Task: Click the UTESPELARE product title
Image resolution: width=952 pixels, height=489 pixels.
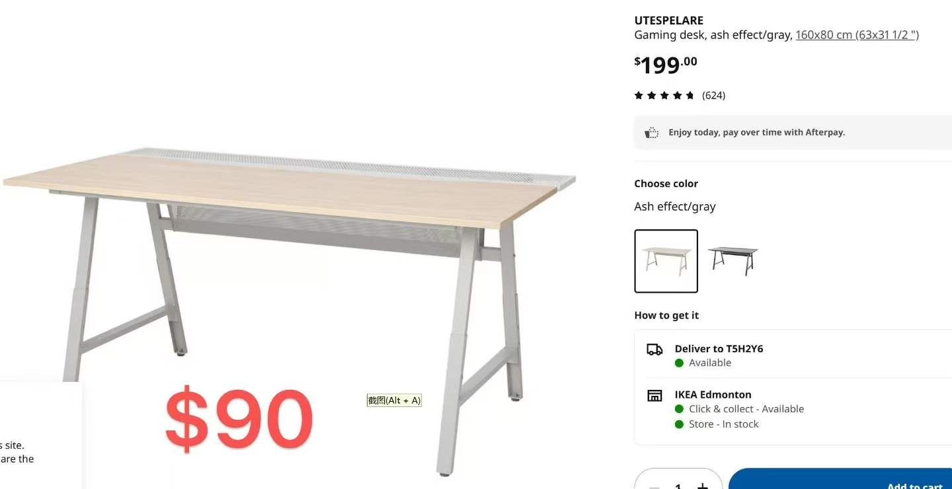Action: [x=668, y=20]
